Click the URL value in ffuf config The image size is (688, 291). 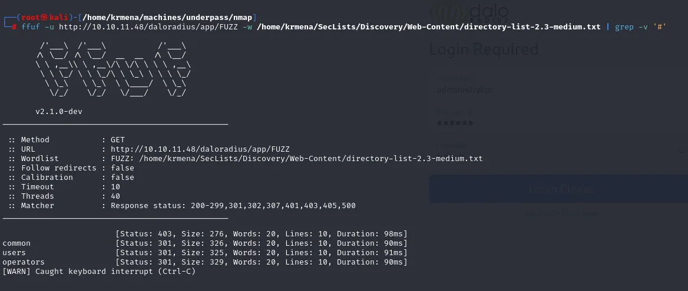[200, 149]
